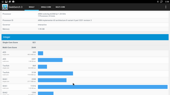
Task: Select the 'ARM implementer 65 architecture 8' value
Action: pyautogui.click(x=65, y=20)
